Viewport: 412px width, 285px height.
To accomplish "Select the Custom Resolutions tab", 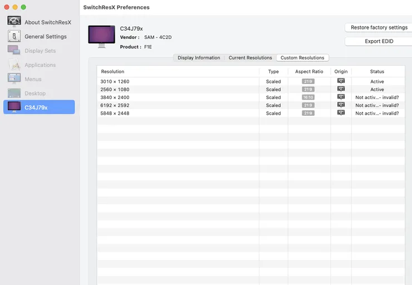I will 302,58.
